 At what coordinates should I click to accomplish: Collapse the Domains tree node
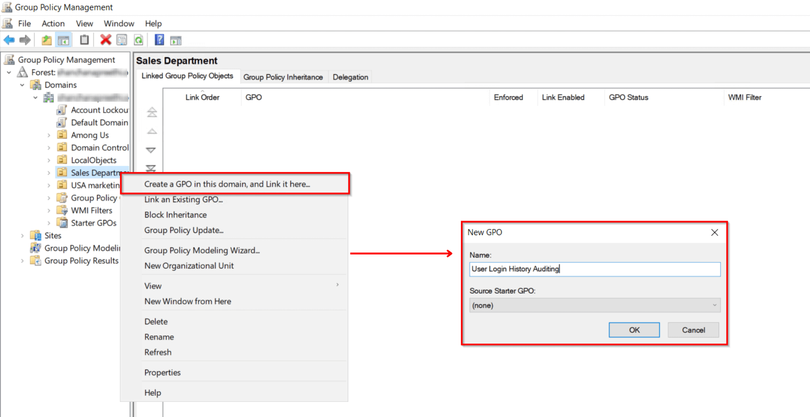[22, 85]
